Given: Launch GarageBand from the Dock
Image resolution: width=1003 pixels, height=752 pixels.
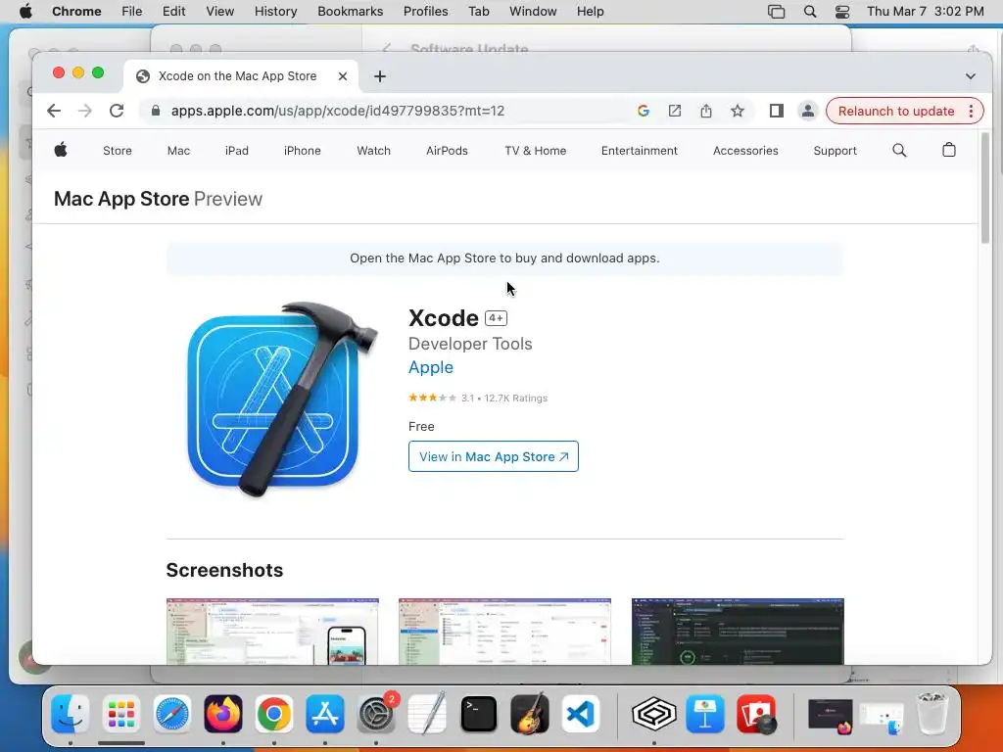Looking at the screenshot, I should pyautogui.click(x=530, y=714).
